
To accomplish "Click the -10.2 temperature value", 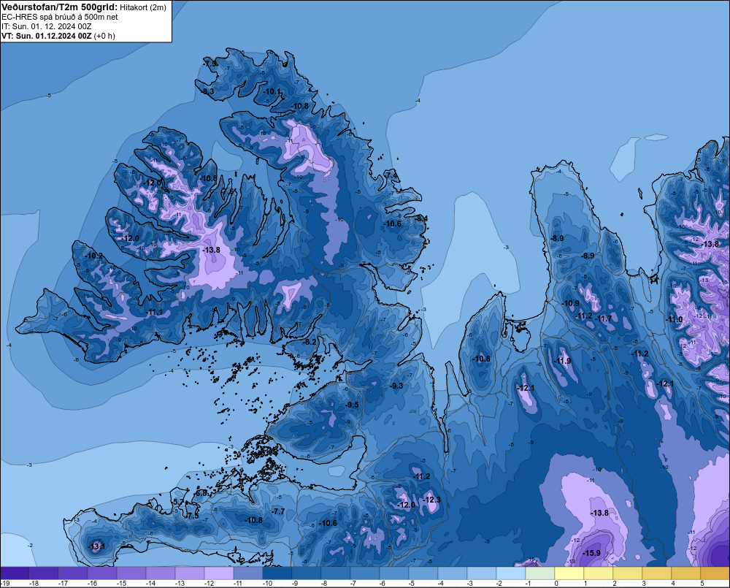I will pos(94,256).
